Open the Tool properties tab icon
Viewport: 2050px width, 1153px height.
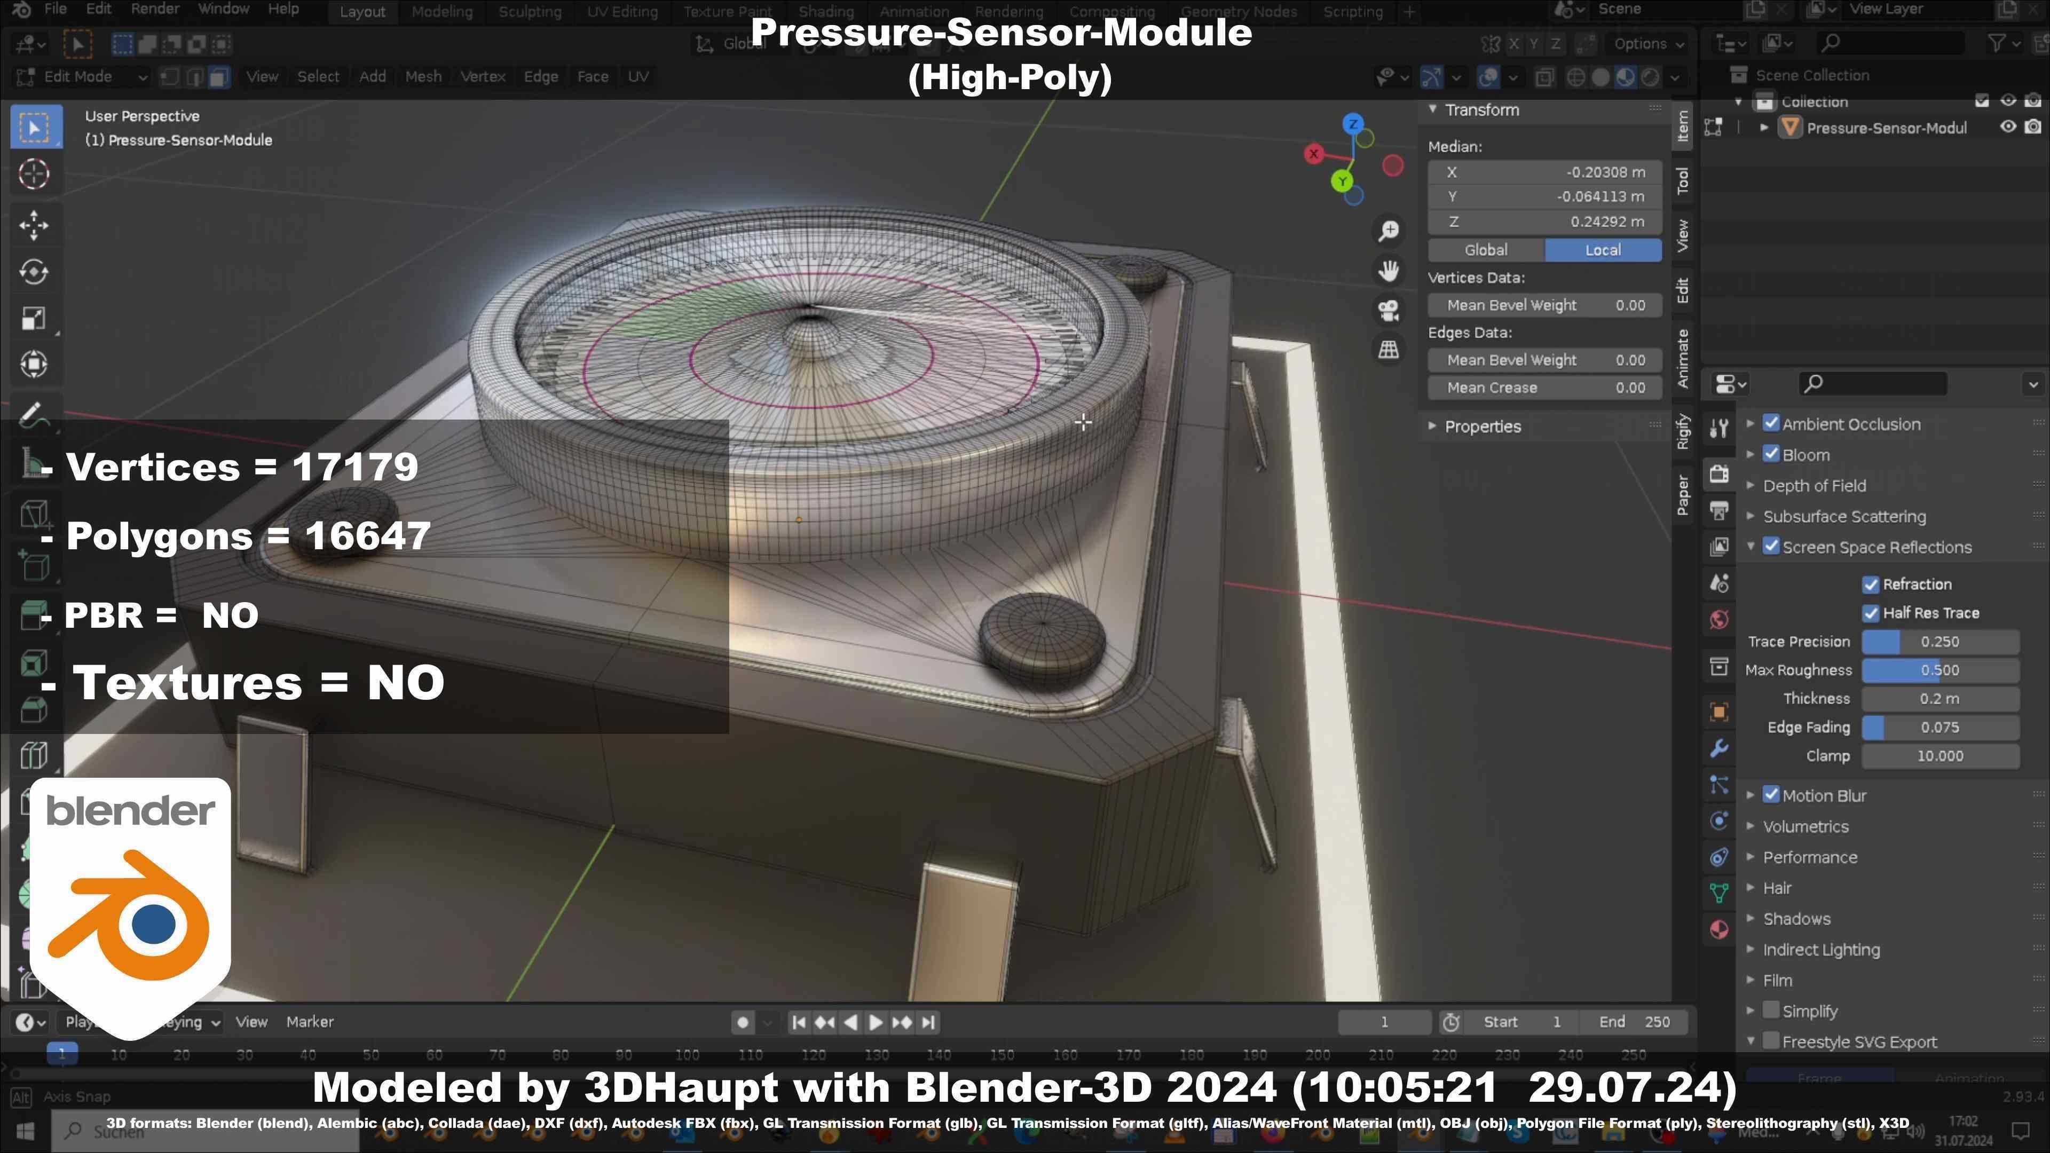pos(1719,429)
